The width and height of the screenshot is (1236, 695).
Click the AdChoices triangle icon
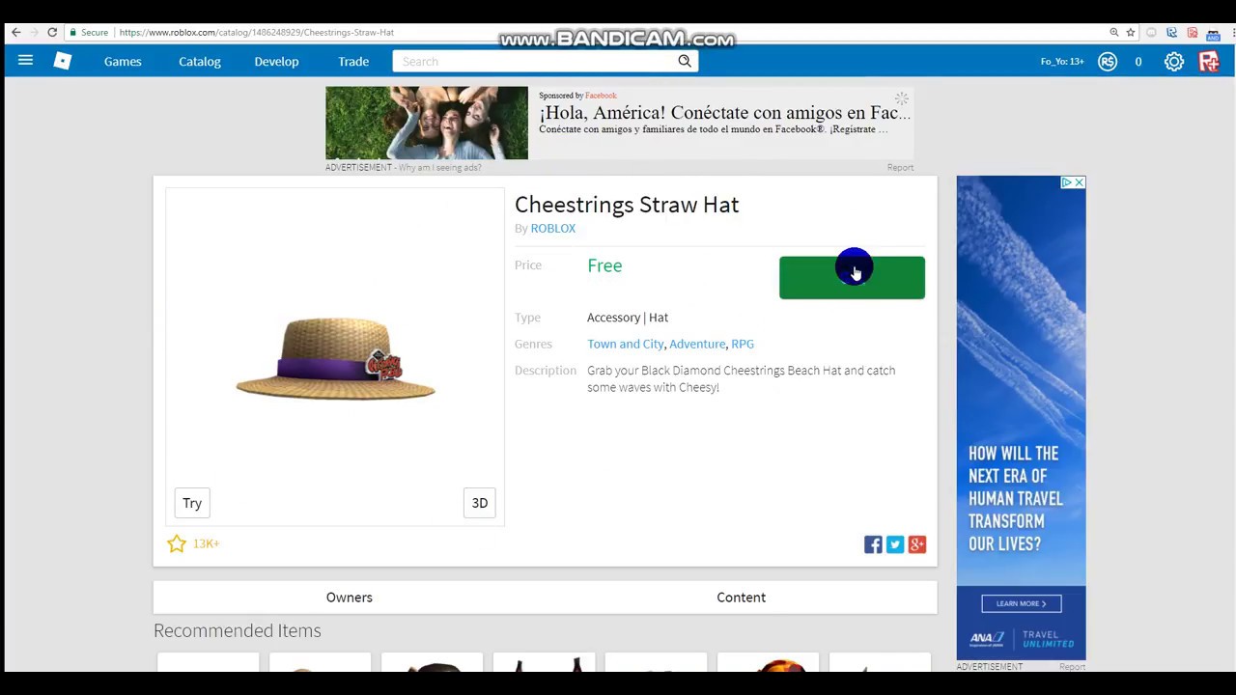tap(1067, 182)
